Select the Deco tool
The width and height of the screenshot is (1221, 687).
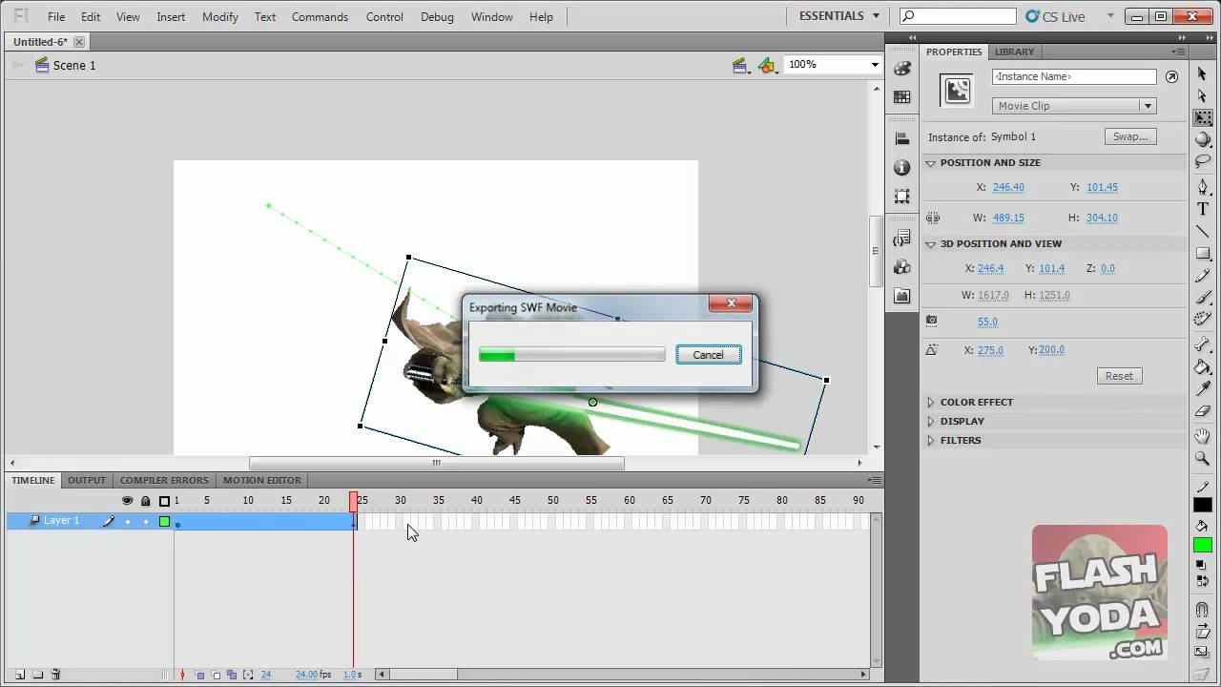click(1203, 320)
